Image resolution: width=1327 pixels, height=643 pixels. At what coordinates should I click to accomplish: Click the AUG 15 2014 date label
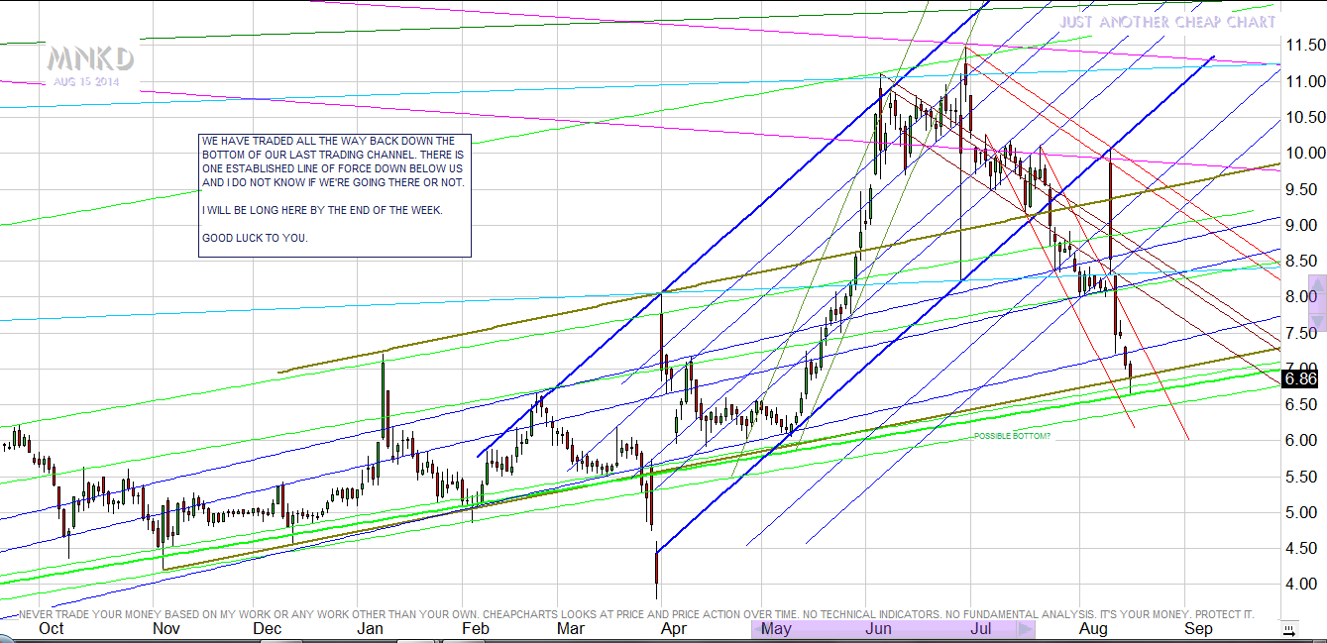click(85, 81)
